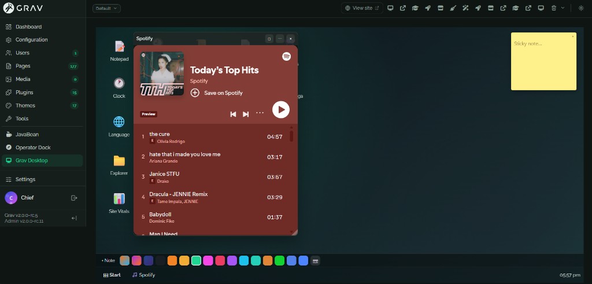Select the dark navy color swatch
The height and width of the screenshot is (284, 592).
(149, 261)
